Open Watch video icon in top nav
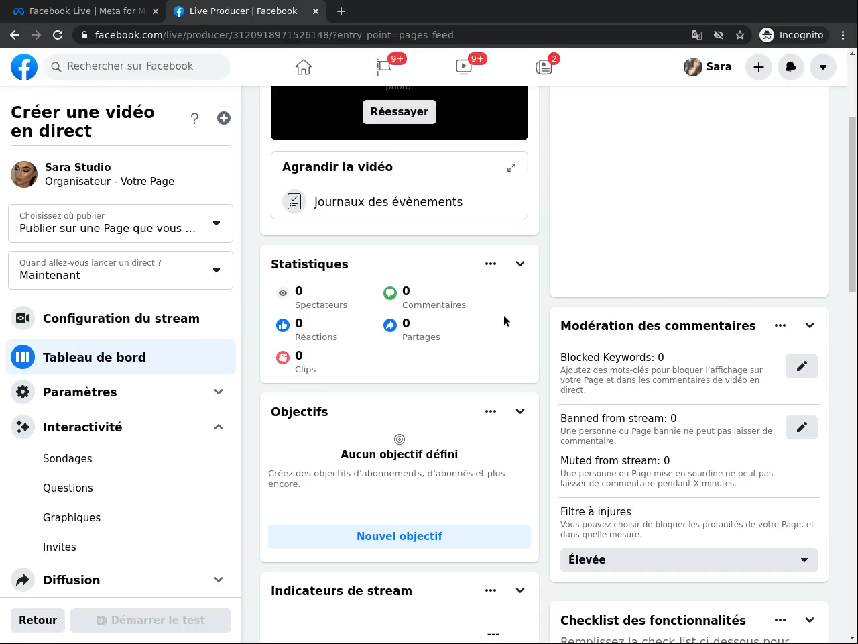 coord(463,66)
